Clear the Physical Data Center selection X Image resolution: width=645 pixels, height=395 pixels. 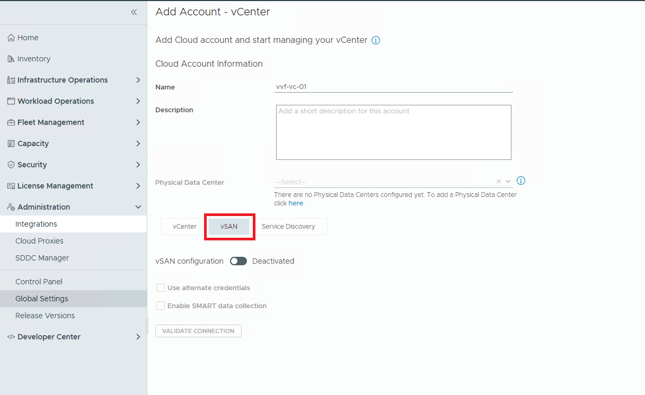click(x=498, y=182)
